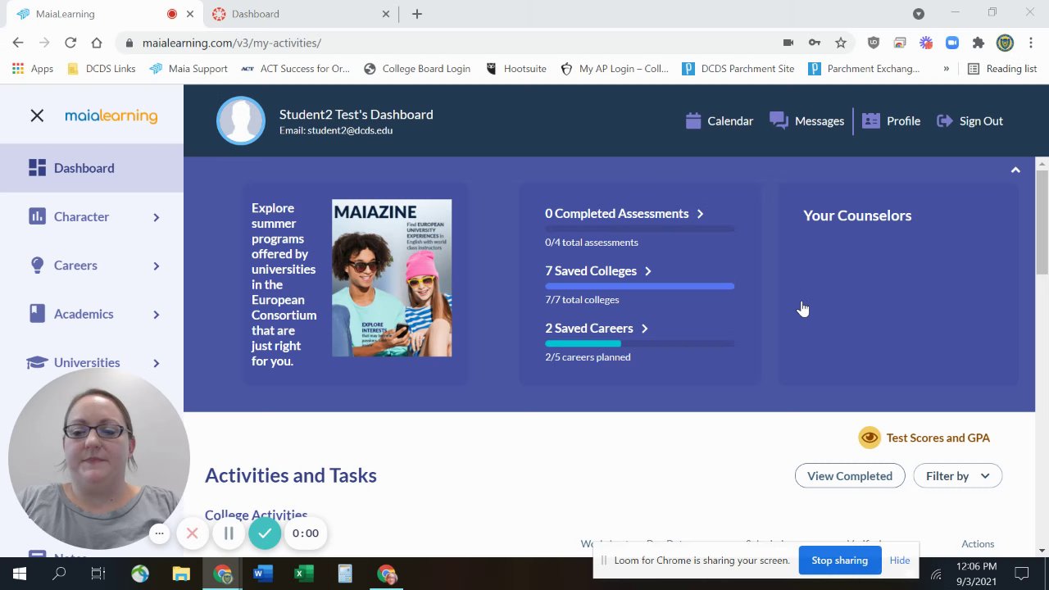Click the View Completed button
Screen dimensions: 1049x590
[850, 476]
